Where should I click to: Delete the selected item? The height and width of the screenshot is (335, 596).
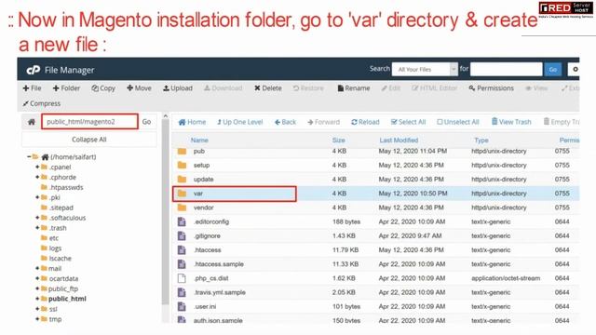[x=268, y=88]
